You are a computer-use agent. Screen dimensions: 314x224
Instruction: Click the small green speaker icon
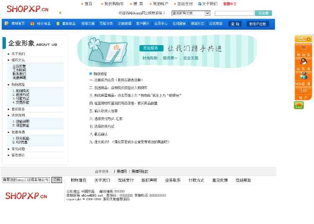point(60,13)
